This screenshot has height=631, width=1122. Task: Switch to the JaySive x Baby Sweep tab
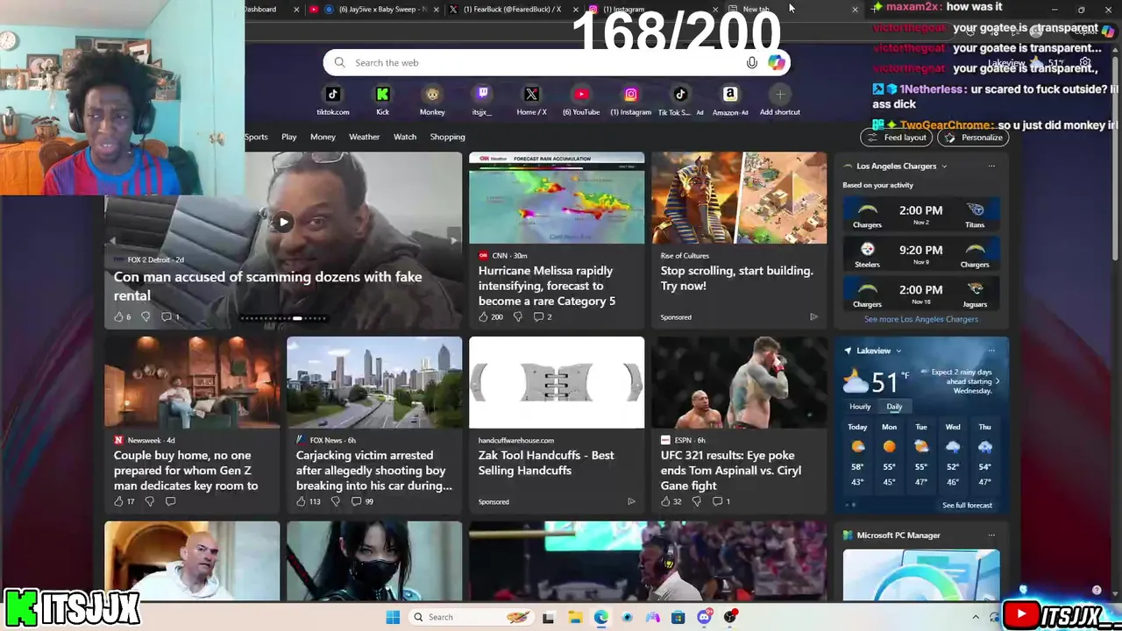pyautogui.click(x=374, y=10)
